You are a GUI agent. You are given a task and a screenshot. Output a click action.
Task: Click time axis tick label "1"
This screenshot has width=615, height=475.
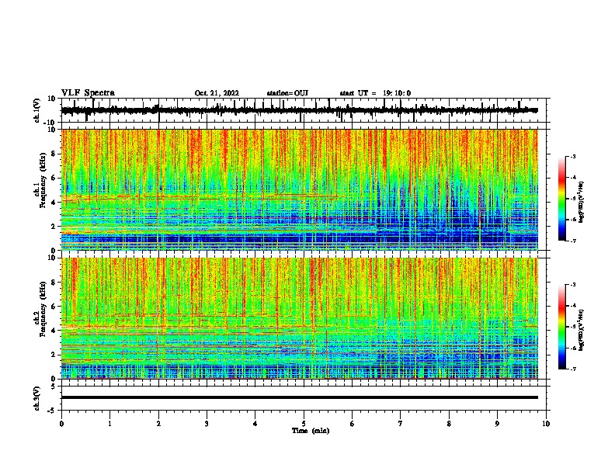coord(109,424)
